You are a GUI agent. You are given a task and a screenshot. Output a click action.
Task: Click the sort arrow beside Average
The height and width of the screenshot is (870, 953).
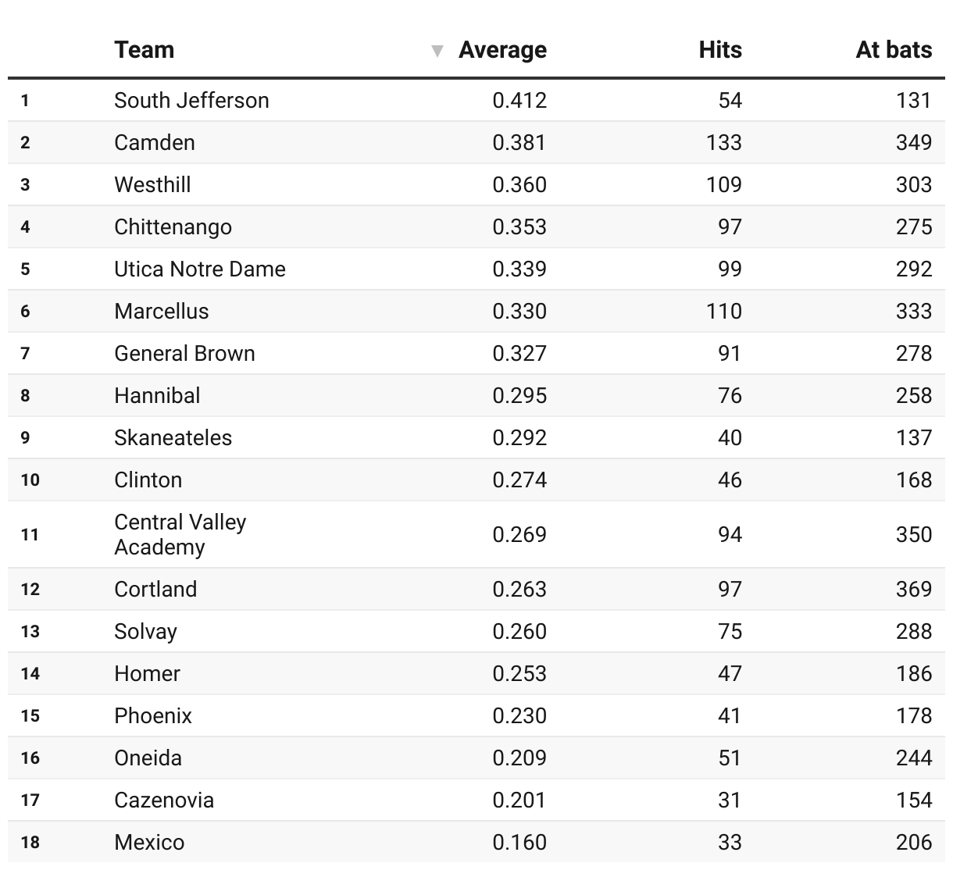pyautogui.click(x=437, y=52)
